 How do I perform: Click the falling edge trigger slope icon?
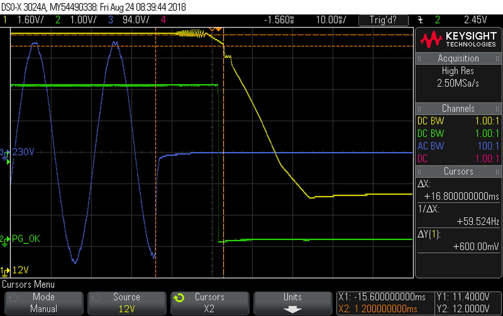[x=420, y=20]
